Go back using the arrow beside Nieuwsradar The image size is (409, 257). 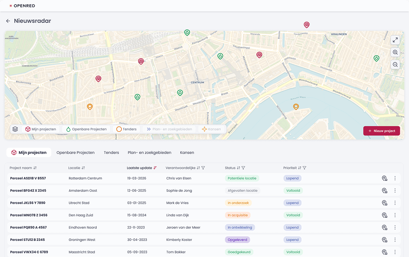pos(8,21)
